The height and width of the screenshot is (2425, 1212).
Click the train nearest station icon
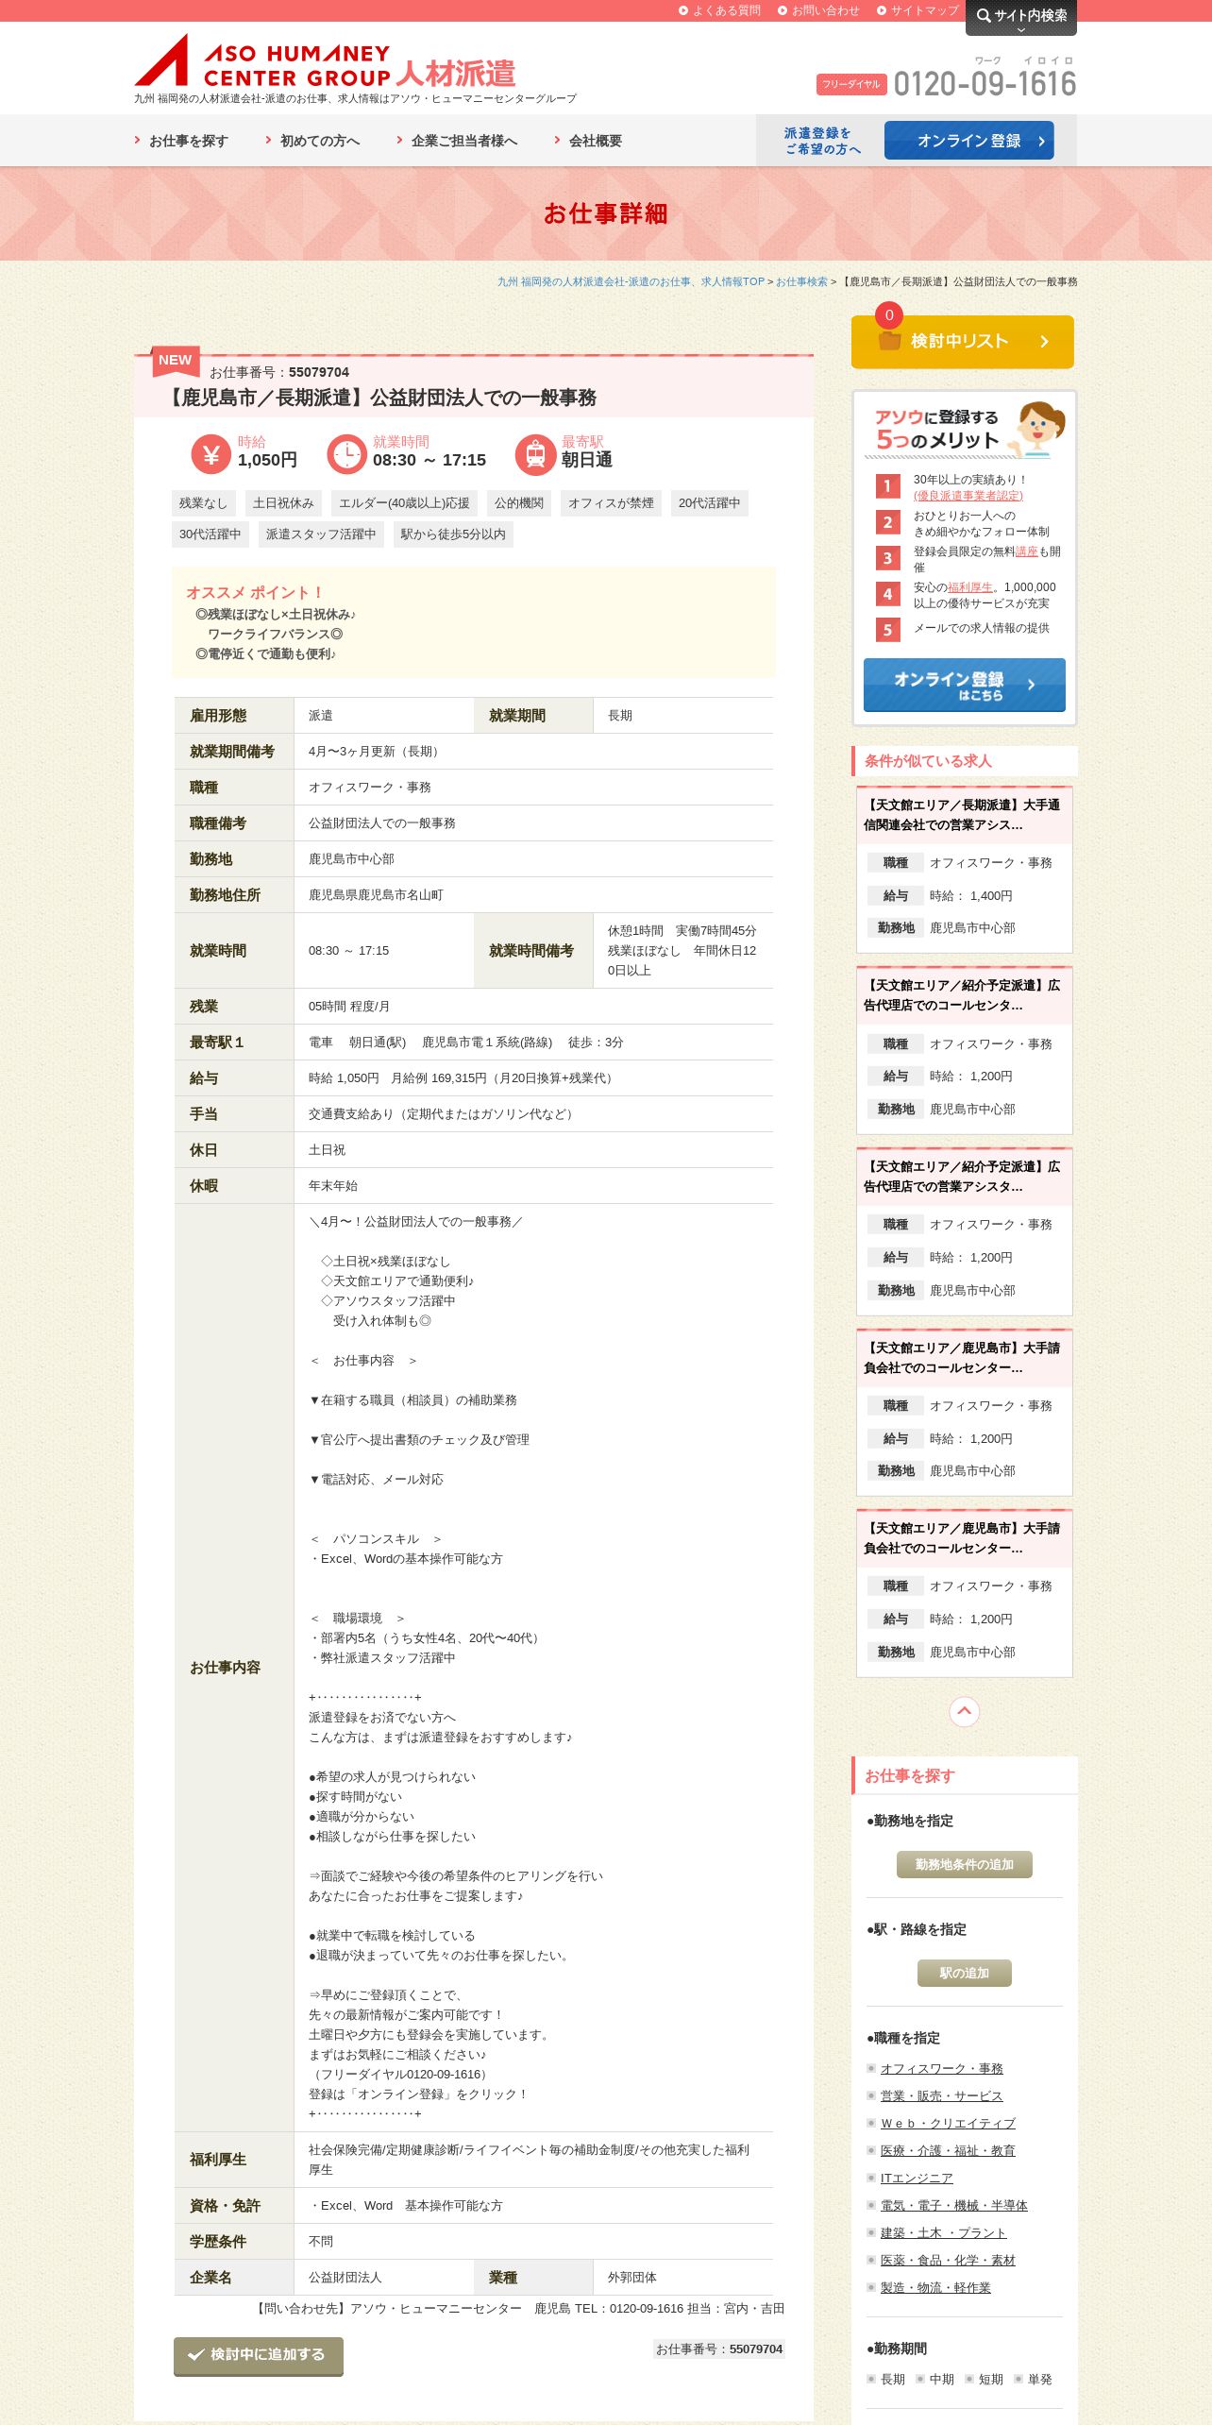pos(535,454)
